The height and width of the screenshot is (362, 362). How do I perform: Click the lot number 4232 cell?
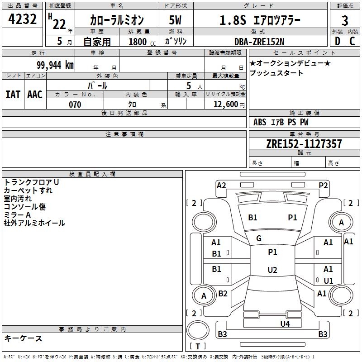click(x=22, y=19)
